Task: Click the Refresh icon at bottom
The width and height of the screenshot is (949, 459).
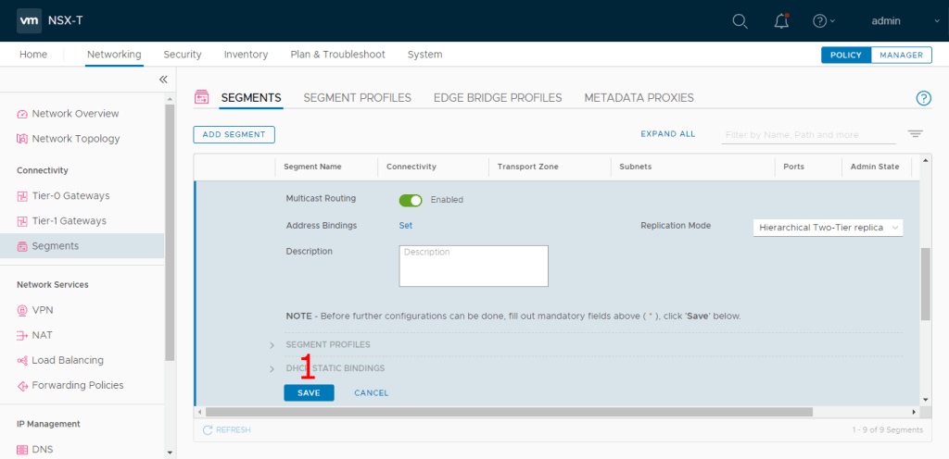Action: tap(209, 429)
